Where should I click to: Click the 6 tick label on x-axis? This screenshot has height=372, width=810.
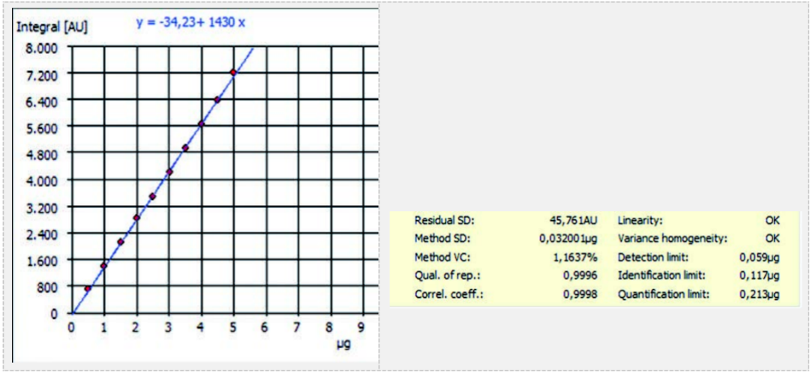coord(265,326)
